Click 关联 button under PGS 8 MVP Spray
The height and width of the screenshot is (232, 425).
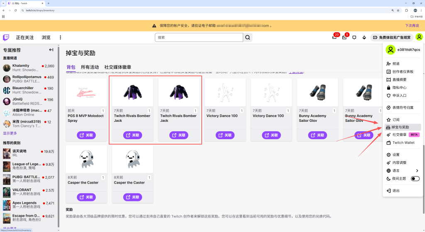pos(86,135)
